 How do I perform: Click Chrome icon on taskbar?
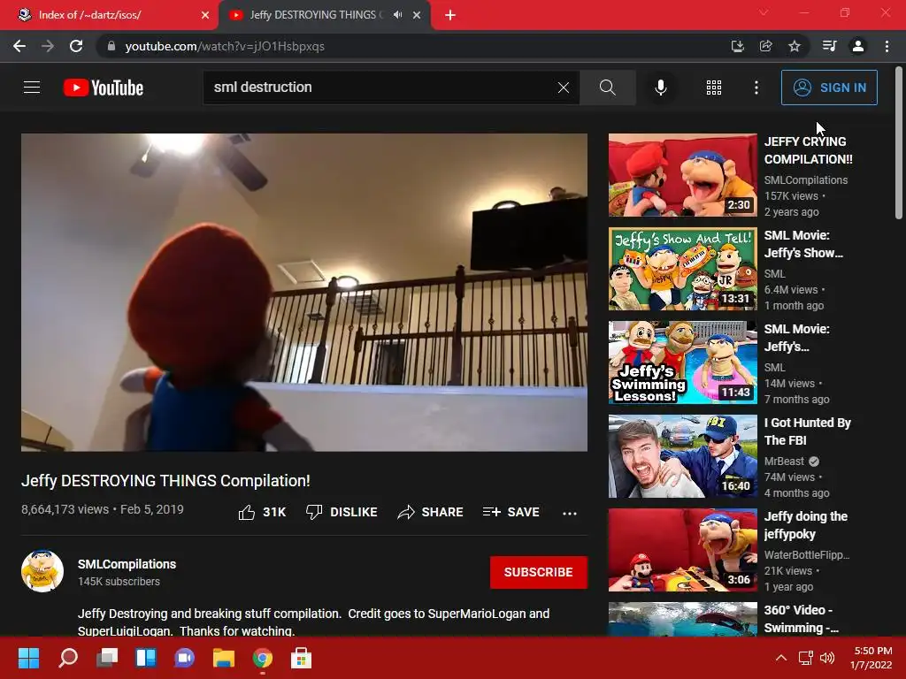point(262,658)
